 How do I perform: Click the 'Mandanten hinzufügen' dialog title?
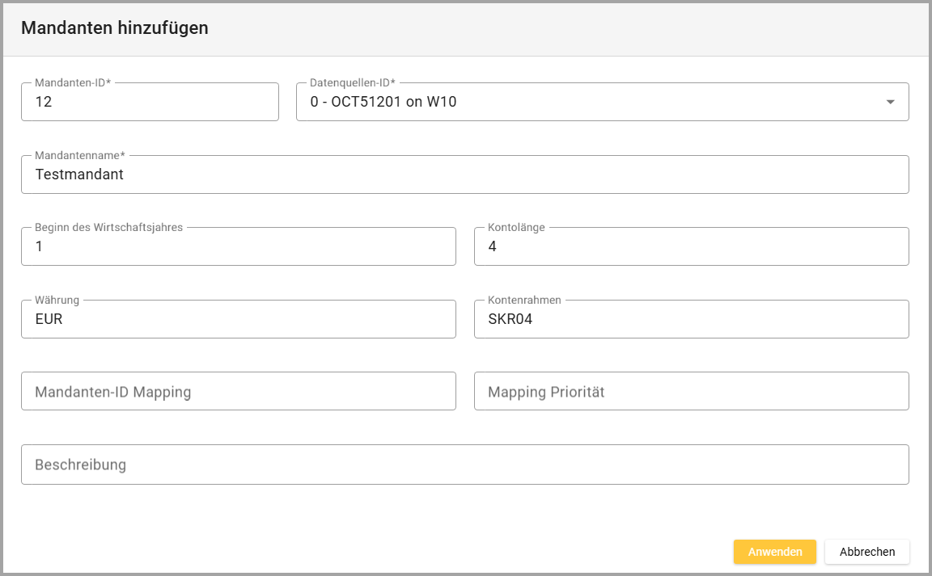(115, 28)
